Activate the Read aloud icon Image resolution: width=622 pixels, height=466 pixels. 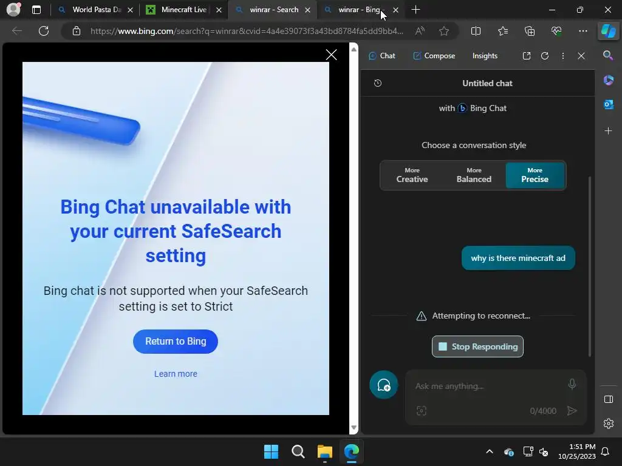pyautogui.click(x=420, y=31)
